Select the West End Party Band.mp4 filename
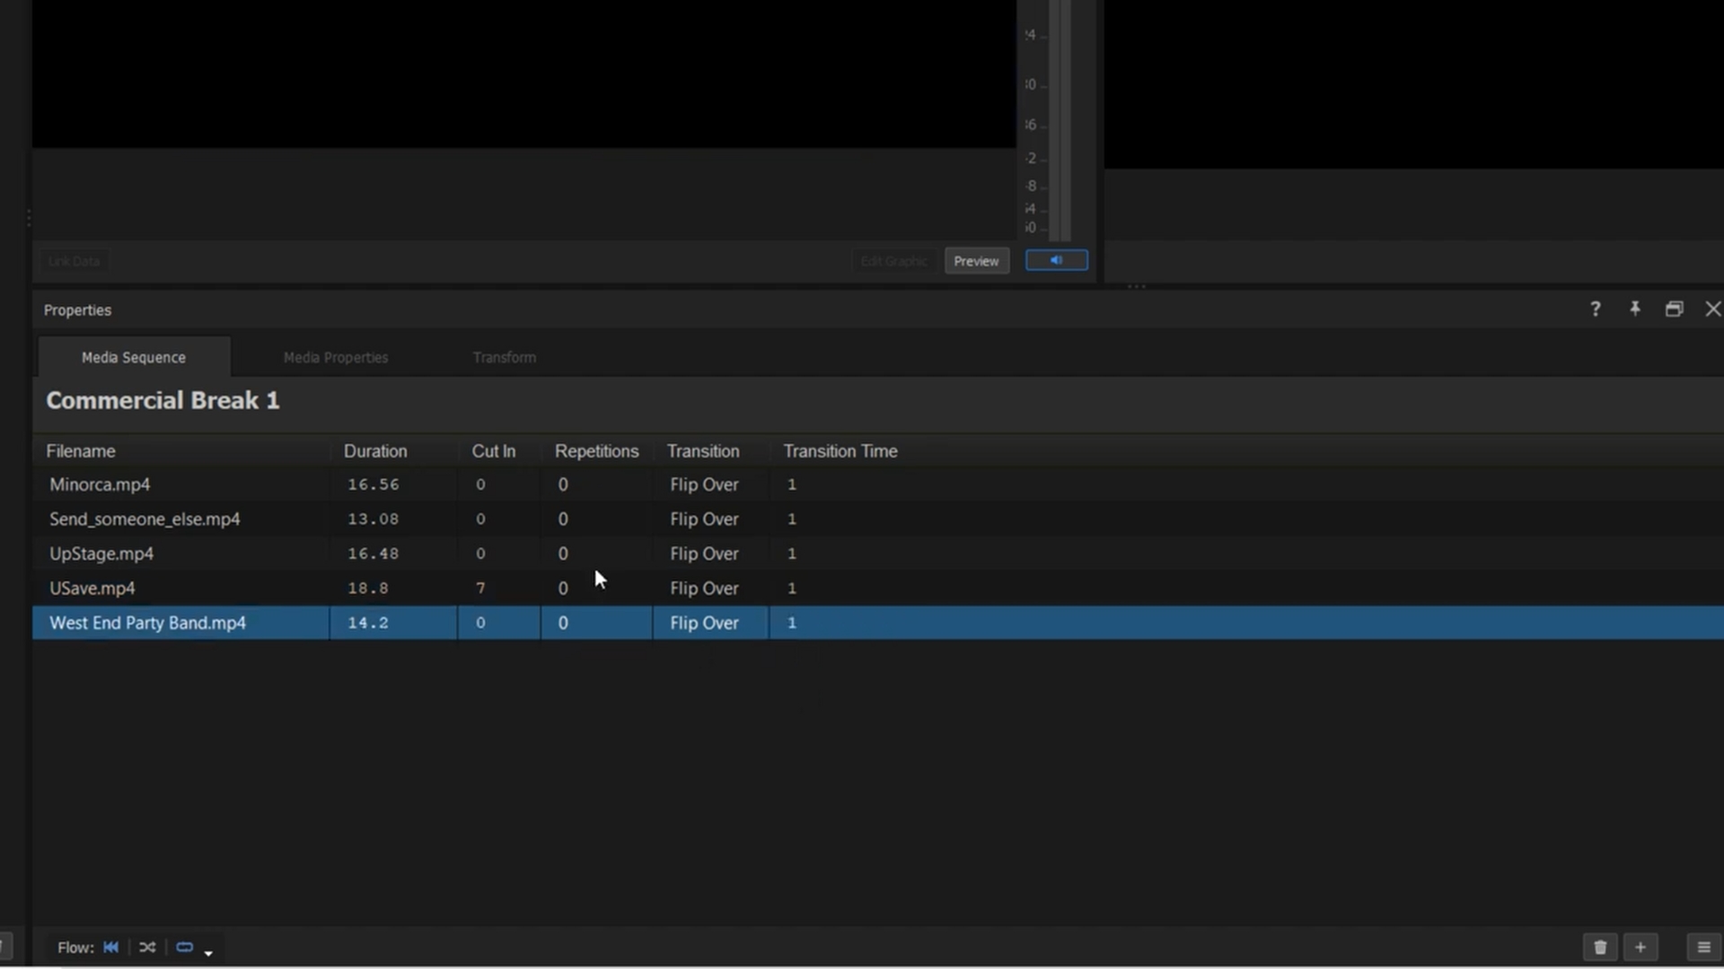The image size is (1724, 969). point(147,623)
